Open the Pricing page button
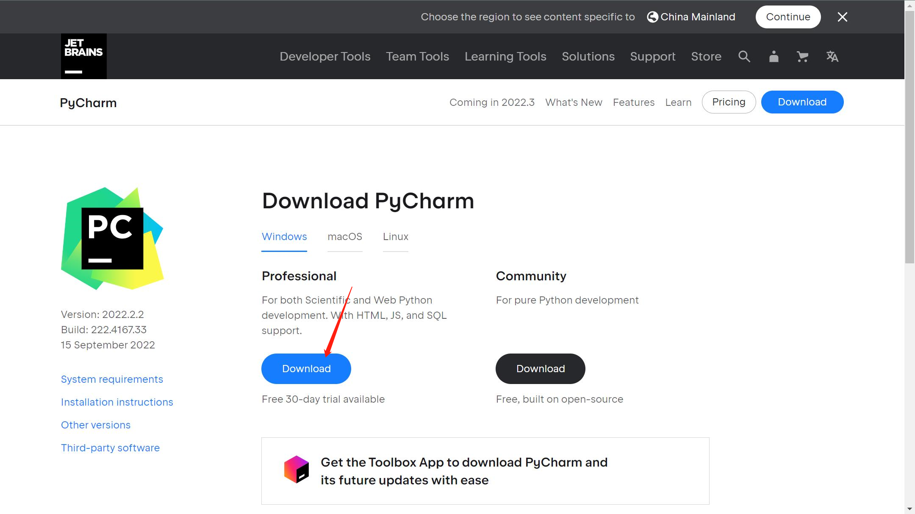The image size is (915, 514). point(729,102)
